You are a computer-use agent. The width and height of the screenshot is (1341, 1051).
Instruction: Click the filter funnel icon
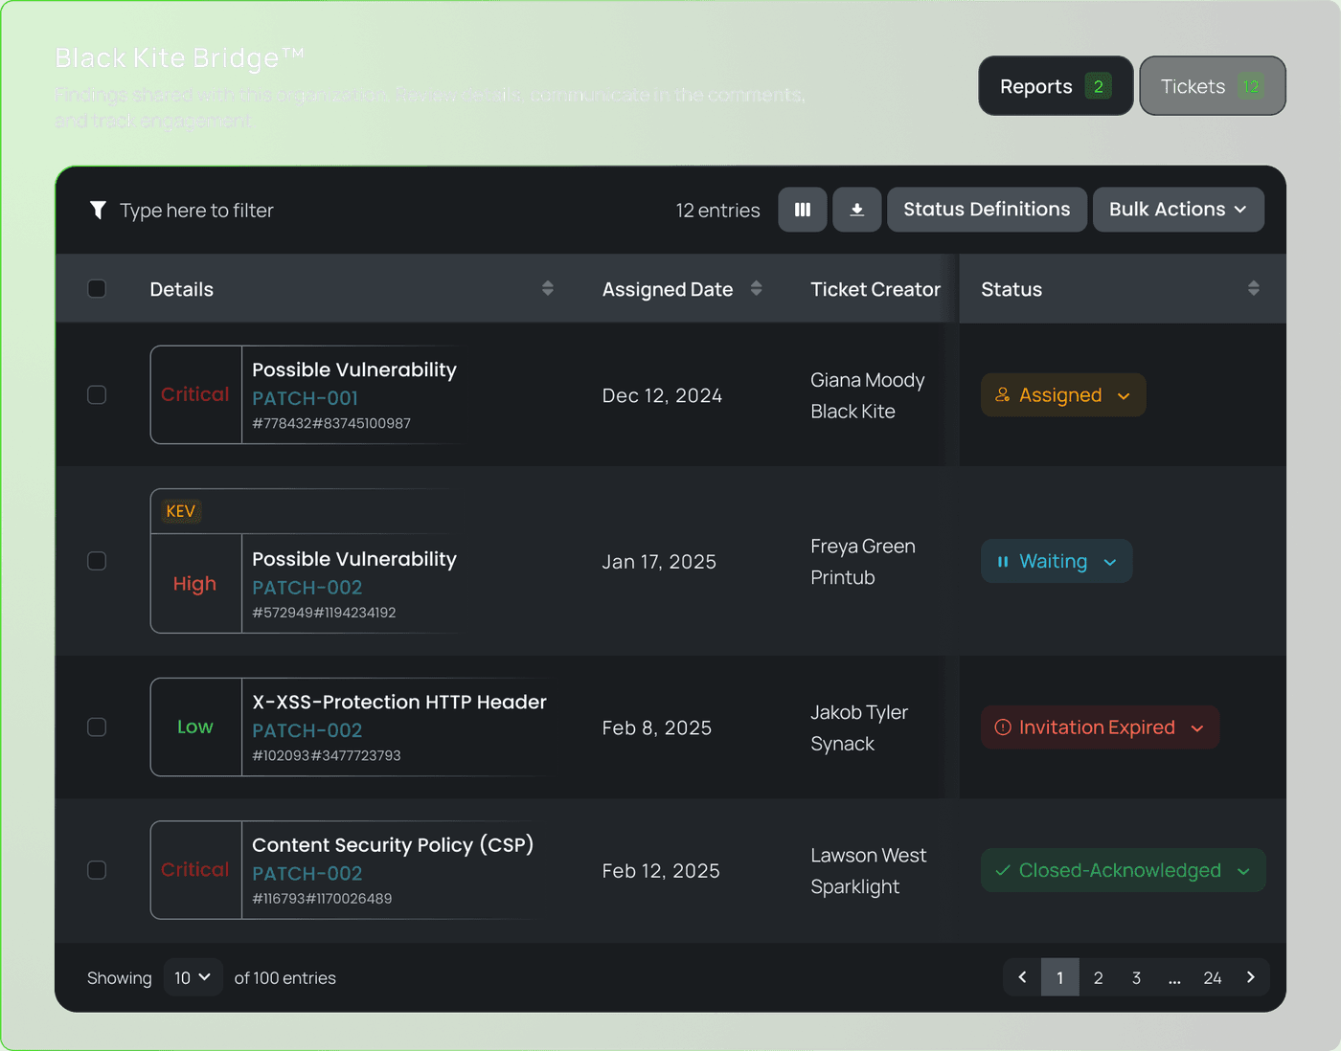coord(98,210)
